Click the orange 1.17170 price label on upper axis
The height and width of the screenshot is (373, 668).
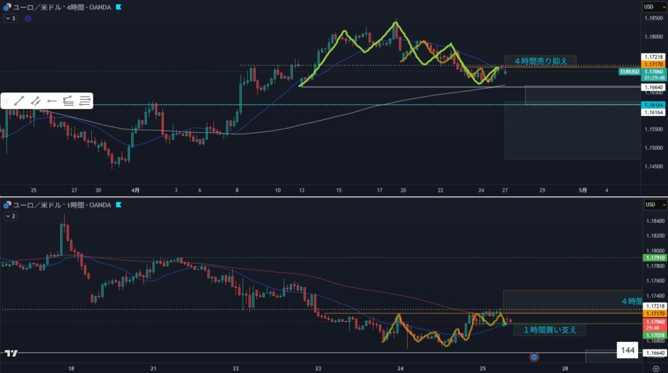pos(652,65)
